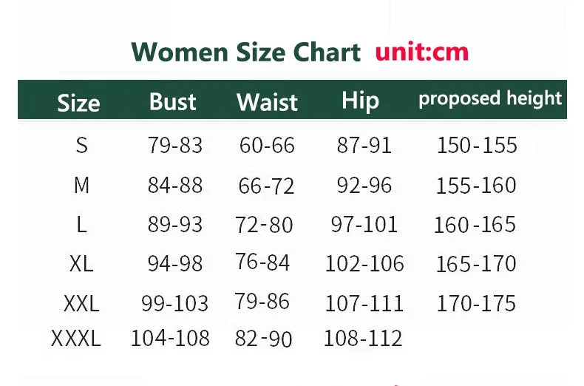Click height value 170-175
The image size is (584, 386).
pyautogui.click(x=476, y=303)
